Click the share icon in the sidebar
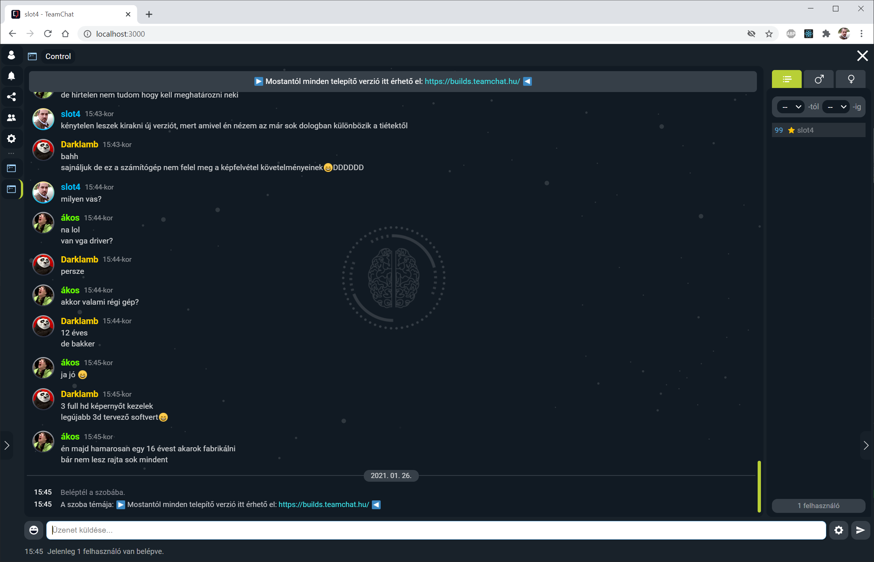Screen dimensions: 874x562 [x=11, y=97]
